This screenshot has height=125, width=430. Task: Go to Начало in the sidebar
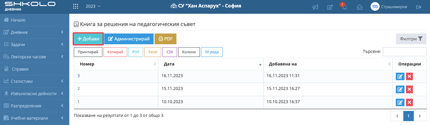pyautogui.click(x=18, y=20)
